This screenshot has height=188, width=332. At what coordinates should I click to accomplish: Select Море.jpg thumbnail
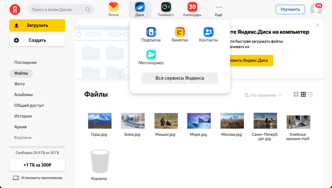(x=199, y=121)
